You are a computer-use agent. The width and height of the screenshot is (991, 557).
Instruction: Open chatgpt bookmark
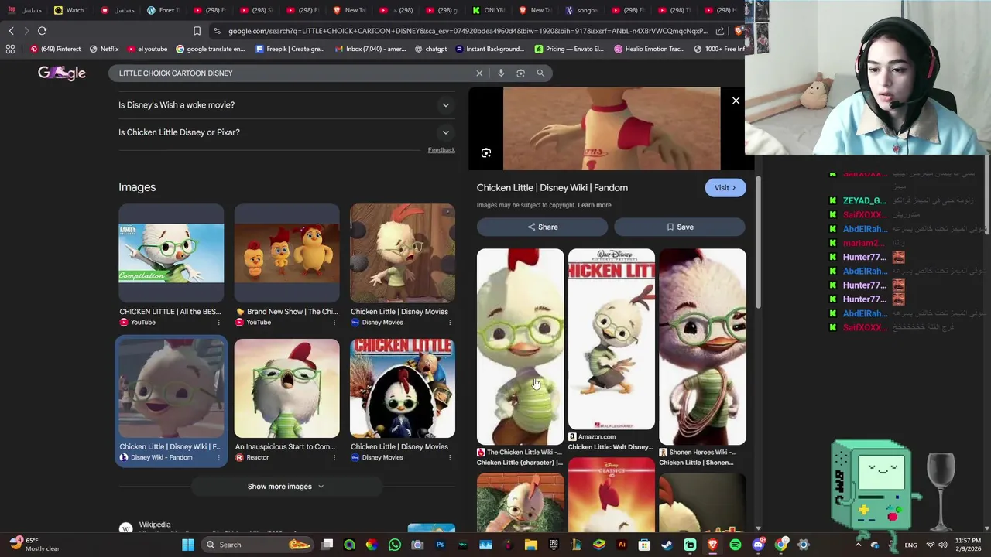tap(430, 49)
